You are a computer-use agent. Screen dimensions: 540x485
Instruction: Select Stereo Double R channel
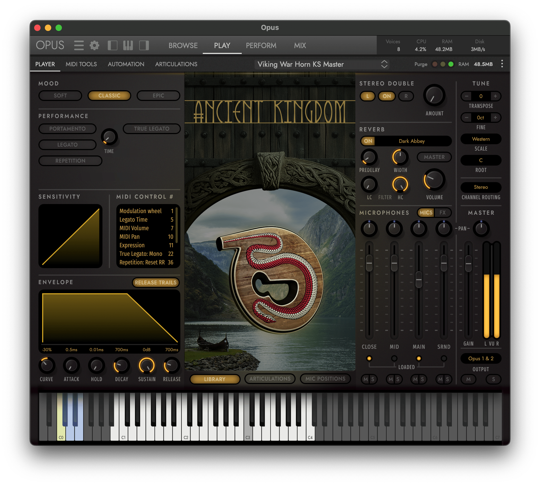(x=406, y=96)
